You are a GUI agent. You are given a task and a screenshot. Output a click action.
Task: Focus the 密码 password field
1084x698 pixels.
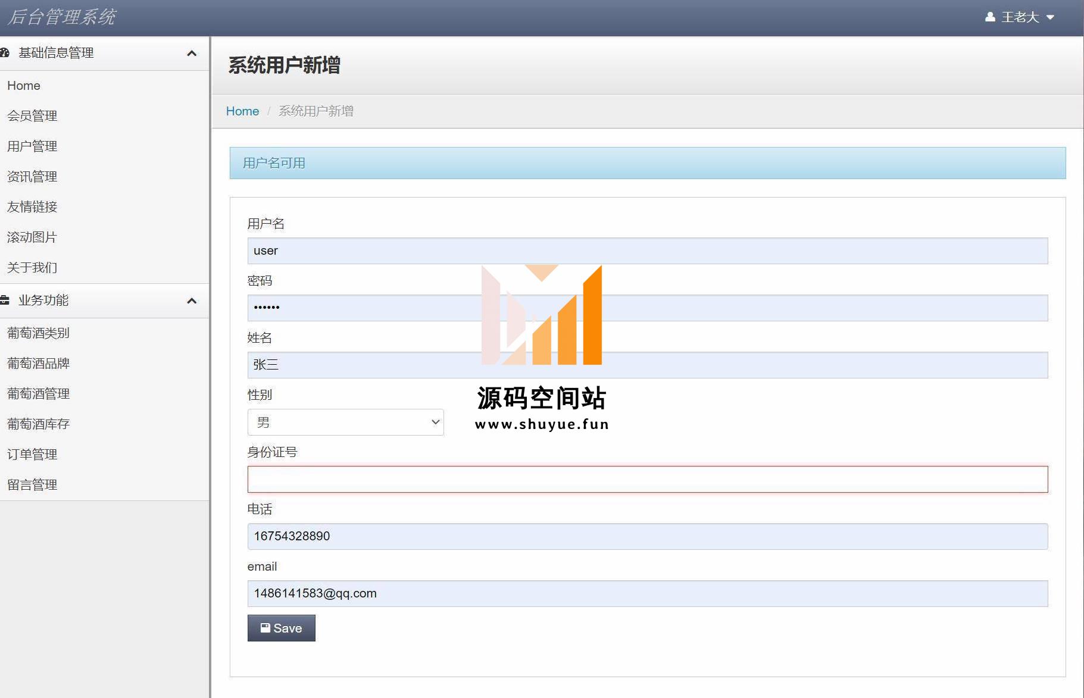click(x=648, y=308)
